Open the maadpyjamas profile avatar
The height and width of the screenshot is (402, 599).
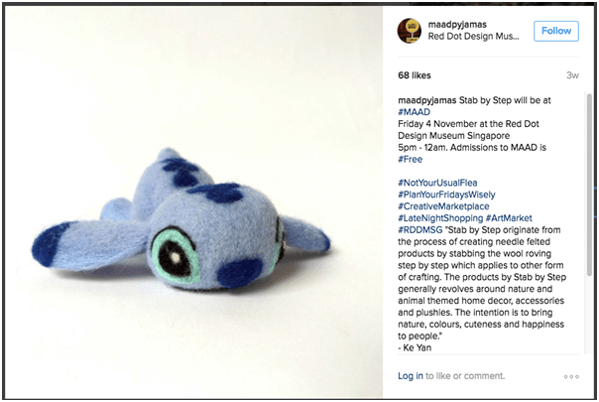[410, 31]
